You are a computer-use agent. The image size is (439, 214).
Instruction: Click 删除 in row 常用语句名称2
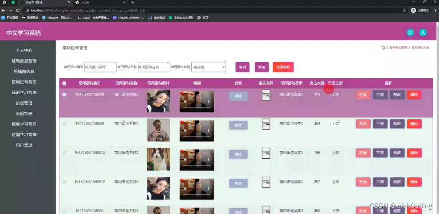tap(414, 182)
